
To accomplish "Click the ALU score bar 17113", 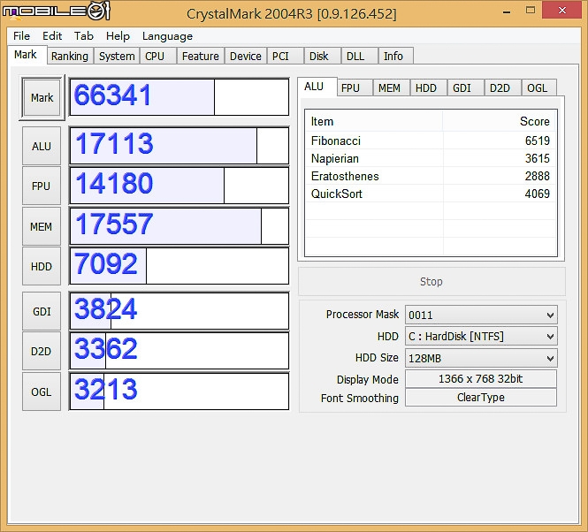I will coord(179,146).
